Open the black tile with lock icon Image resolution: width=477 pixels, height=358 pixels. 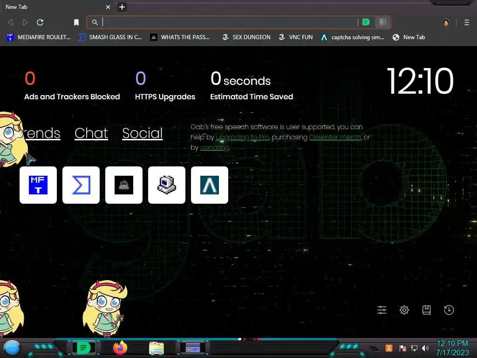(x=124, y=185)
